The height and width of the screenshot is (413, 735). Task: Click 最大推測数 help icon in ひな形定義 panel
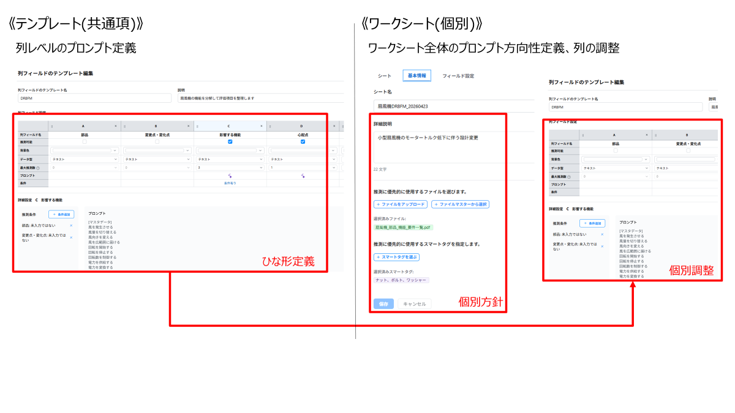38,167
